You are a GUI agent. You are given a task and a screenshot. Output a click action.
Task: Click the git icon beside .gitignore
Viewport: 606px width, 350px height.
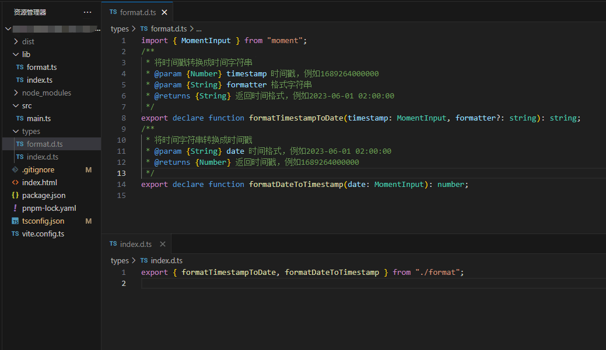pos(15,170)
